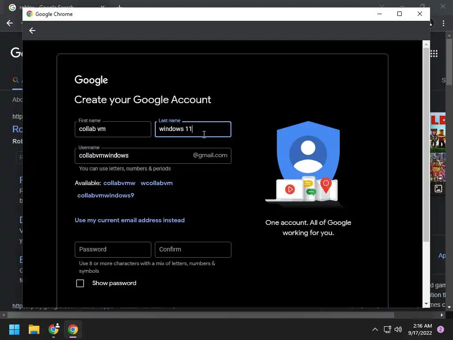Select active Chrome icon in taskbar
Viewport: 453px width, 340px height.
[73, 329]
